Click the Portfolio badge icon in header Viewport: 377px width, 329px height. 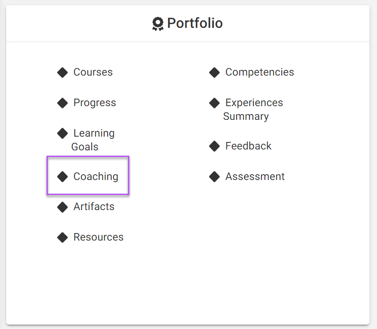coord(157,23)
